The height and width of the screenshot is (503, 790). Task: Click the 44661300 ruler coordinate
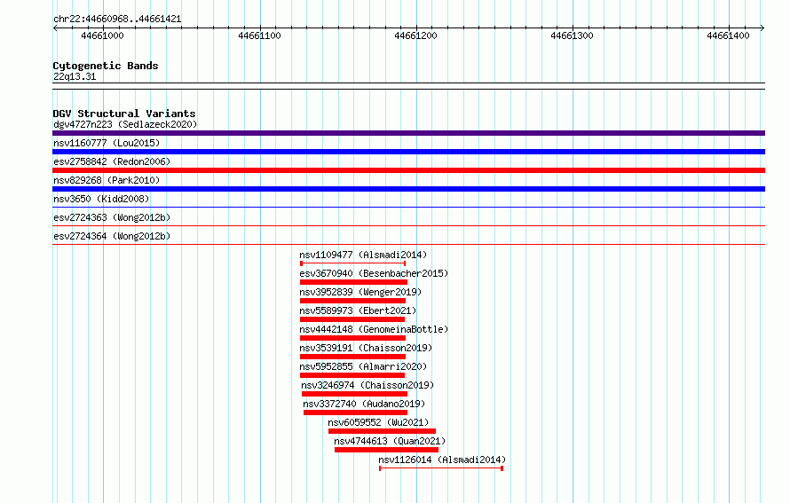point(572,35)
